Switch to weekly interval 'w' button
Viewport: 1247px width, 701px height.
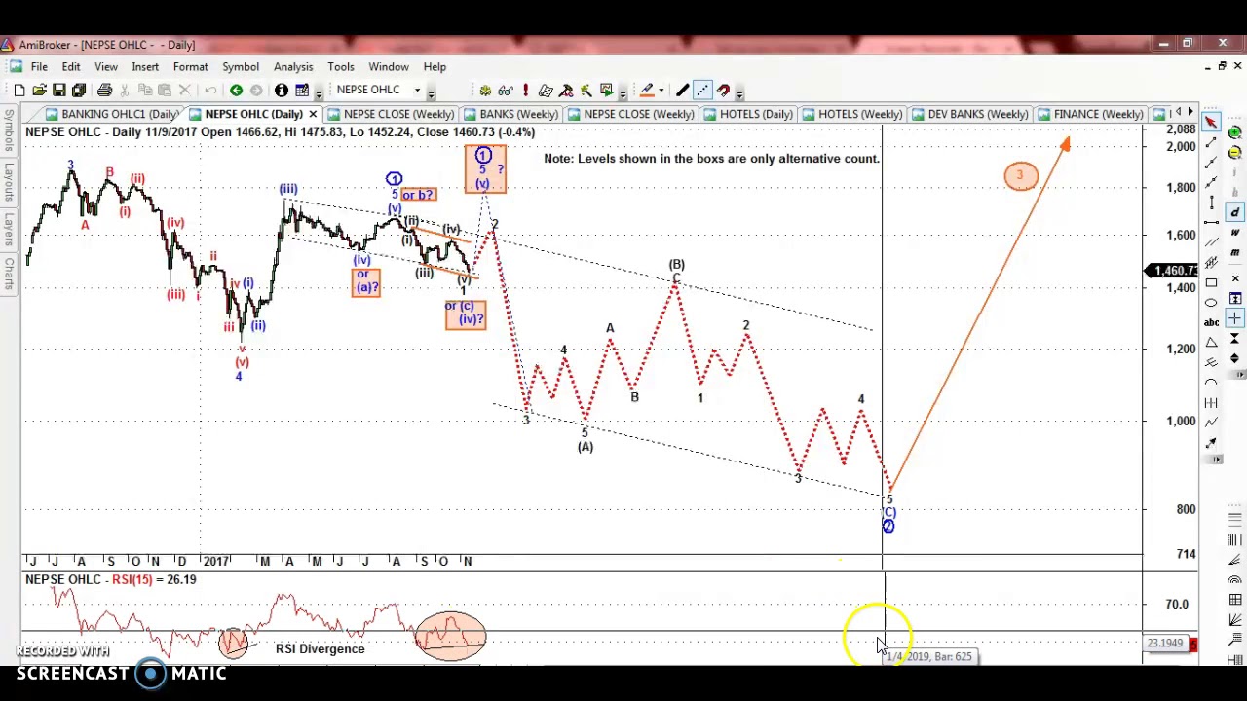point(1234,233)
